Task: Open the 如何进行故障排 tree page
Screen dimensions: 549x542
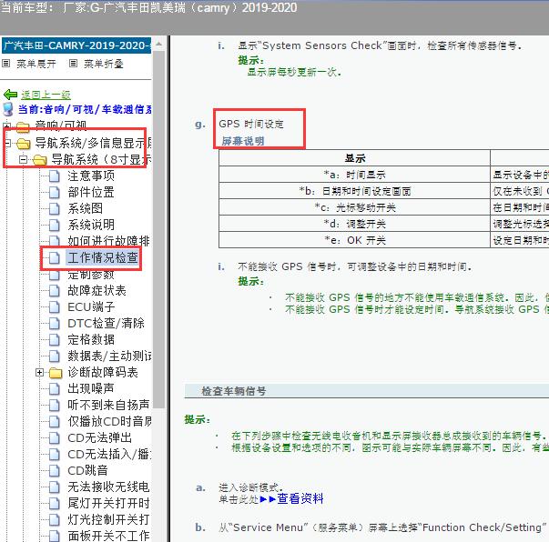Action: tap(108, 241)
